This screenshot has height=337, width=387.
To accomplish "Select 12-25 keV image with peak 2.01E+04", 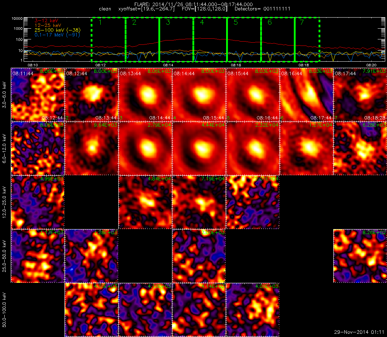I will [253, 202].
